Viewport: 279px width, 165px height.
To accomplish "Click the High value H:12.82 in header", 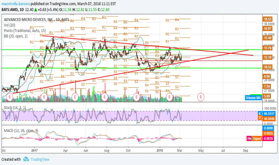I will (x=78, y=10).
